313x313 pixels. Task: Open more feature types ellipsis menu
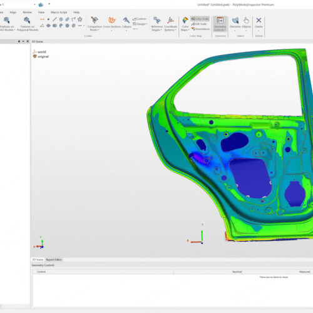80,26
